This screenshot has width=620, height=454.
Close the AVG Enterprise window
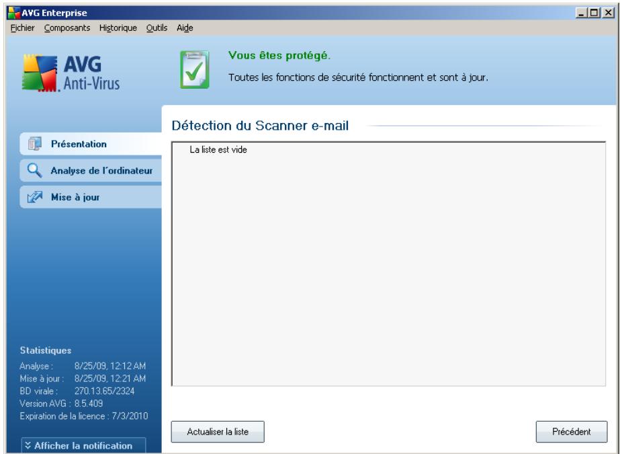608,13
